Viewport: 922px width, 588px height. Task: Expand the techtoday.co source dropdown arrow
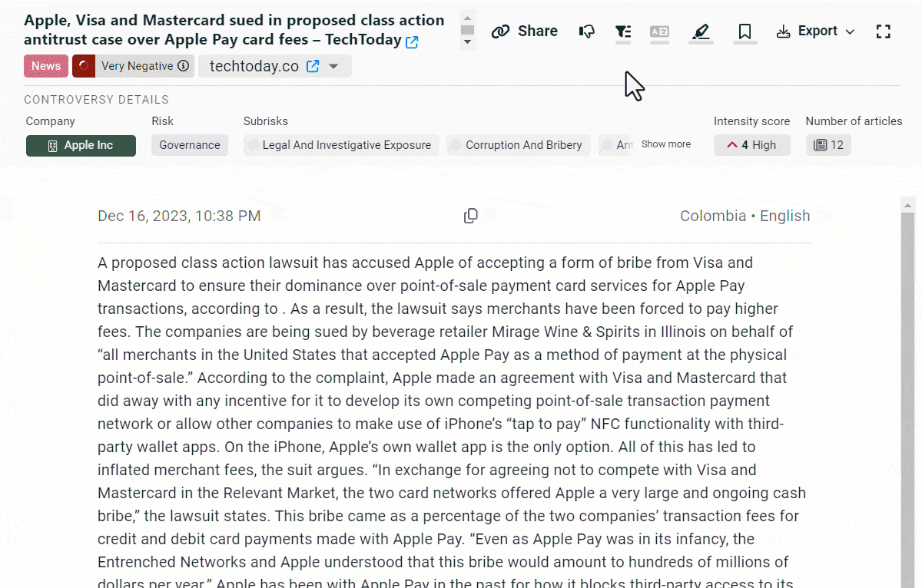pyautogui.click(x=333, y=67)
